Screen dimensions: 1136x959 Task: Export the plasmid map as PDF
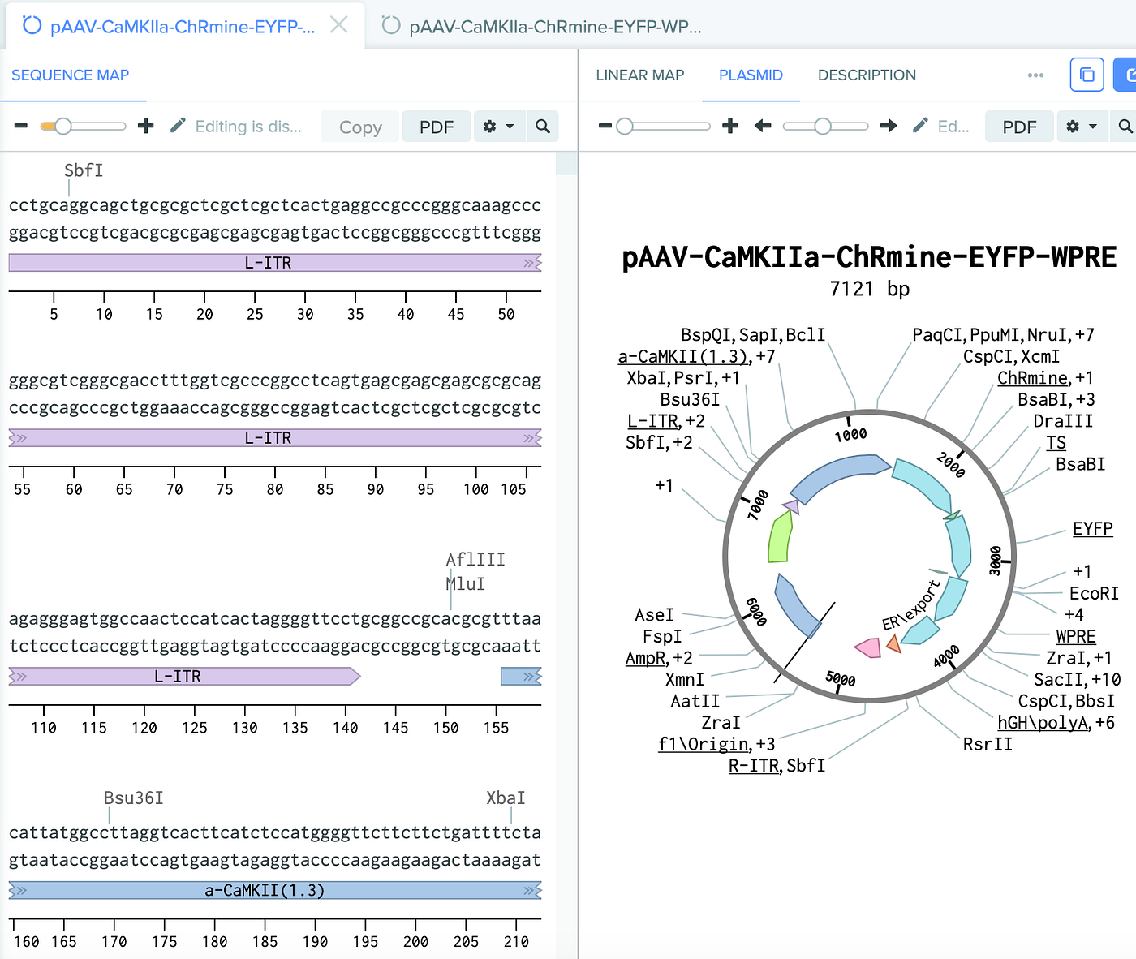click(x=1019, y=126)
